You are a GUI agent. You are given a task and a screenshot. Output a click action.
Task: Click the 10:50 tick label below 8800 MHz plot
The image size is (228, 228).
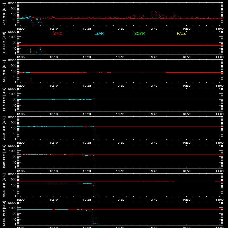tap(186, 200)
